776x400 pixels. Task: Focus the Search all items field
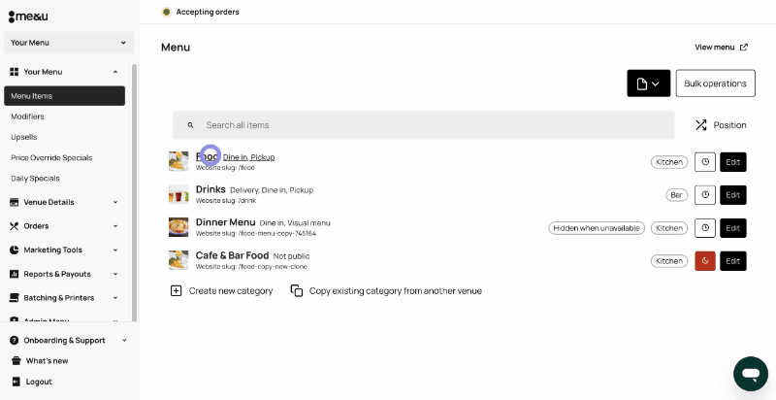(424, 125)
